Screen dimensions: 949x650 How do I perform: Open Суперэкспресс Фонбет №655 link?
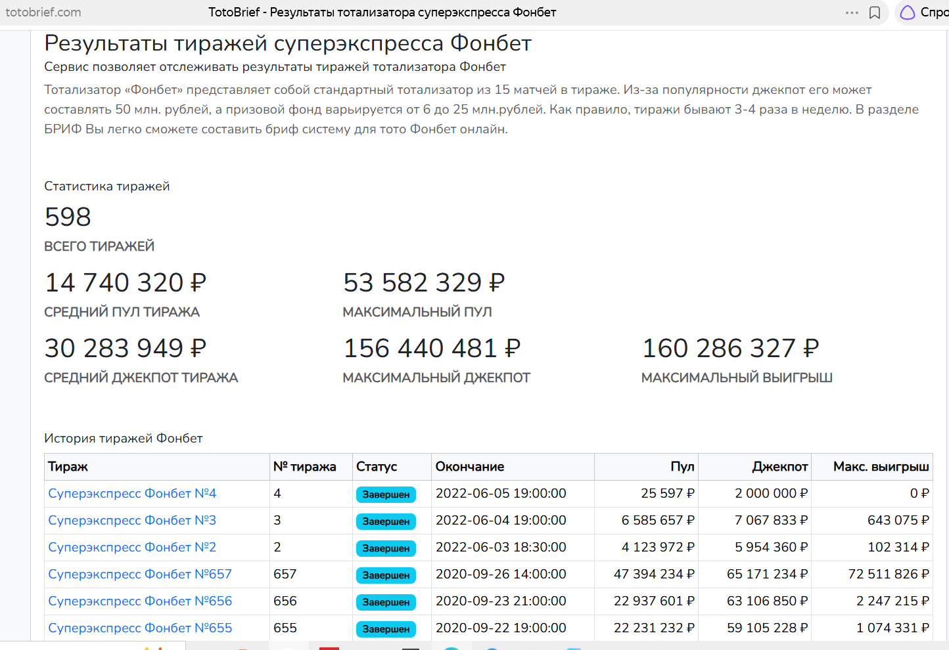(x=140, y=628)
